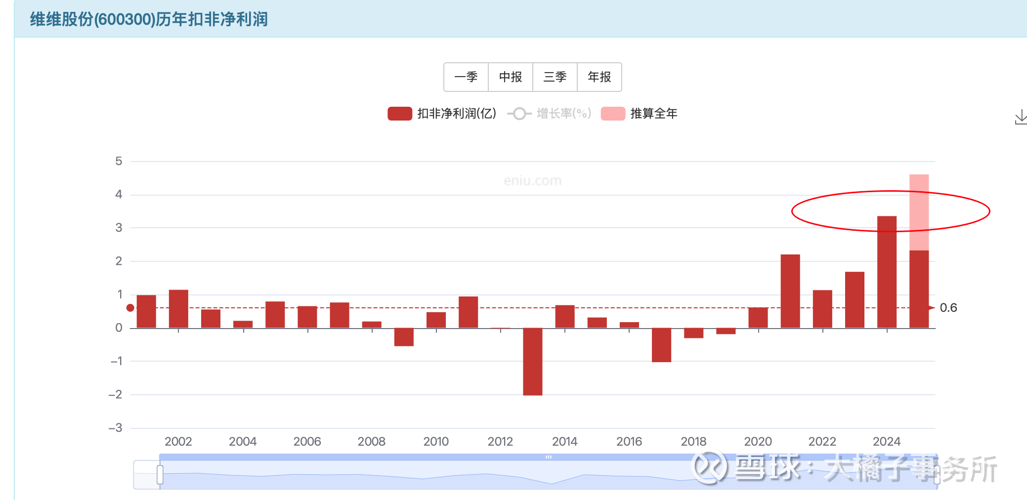The width and height of the screenshot is (1027, 500).
Task: Click the 2018 x-axis label
Action: click(693, 441)
